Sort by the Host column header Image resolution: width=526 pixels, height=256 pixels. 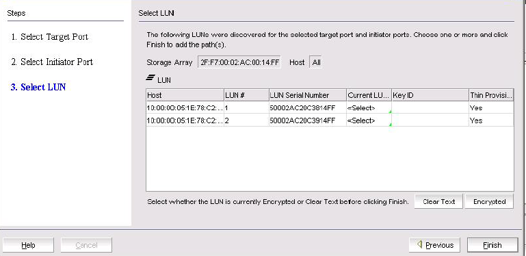click(x=185, y=95)
